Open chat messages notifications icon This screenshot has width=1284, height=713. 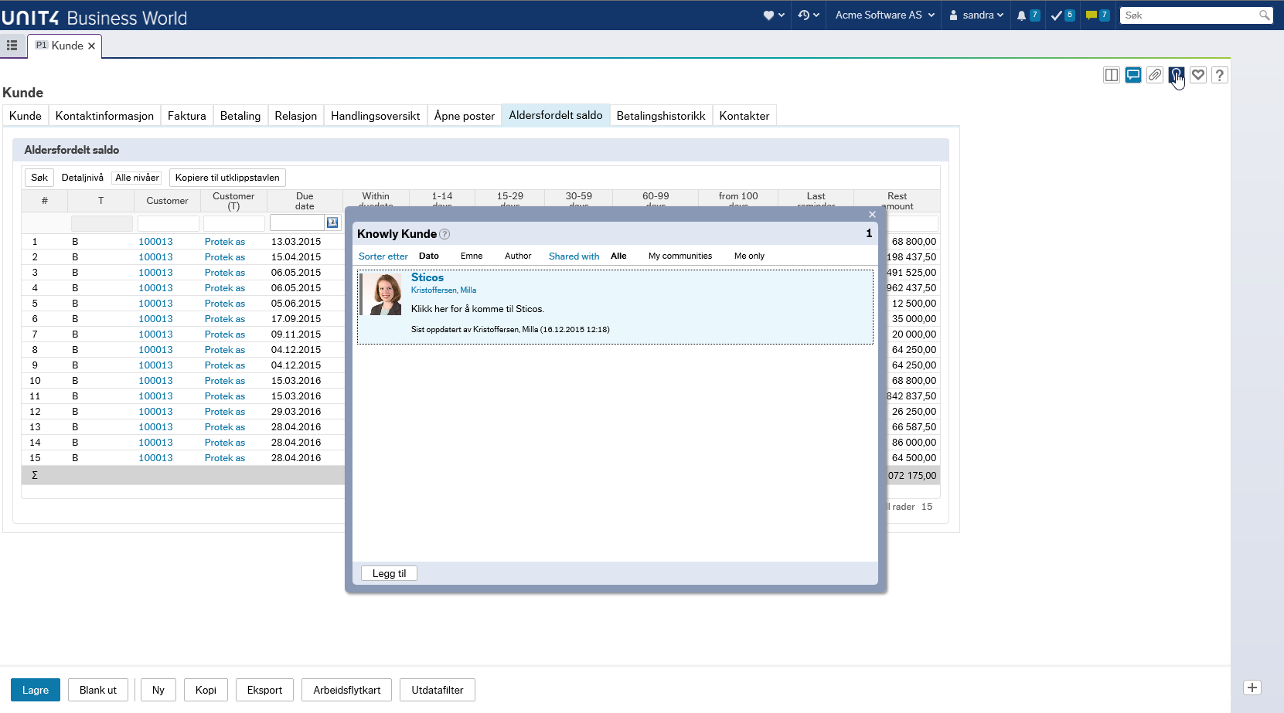(1097, 15)
